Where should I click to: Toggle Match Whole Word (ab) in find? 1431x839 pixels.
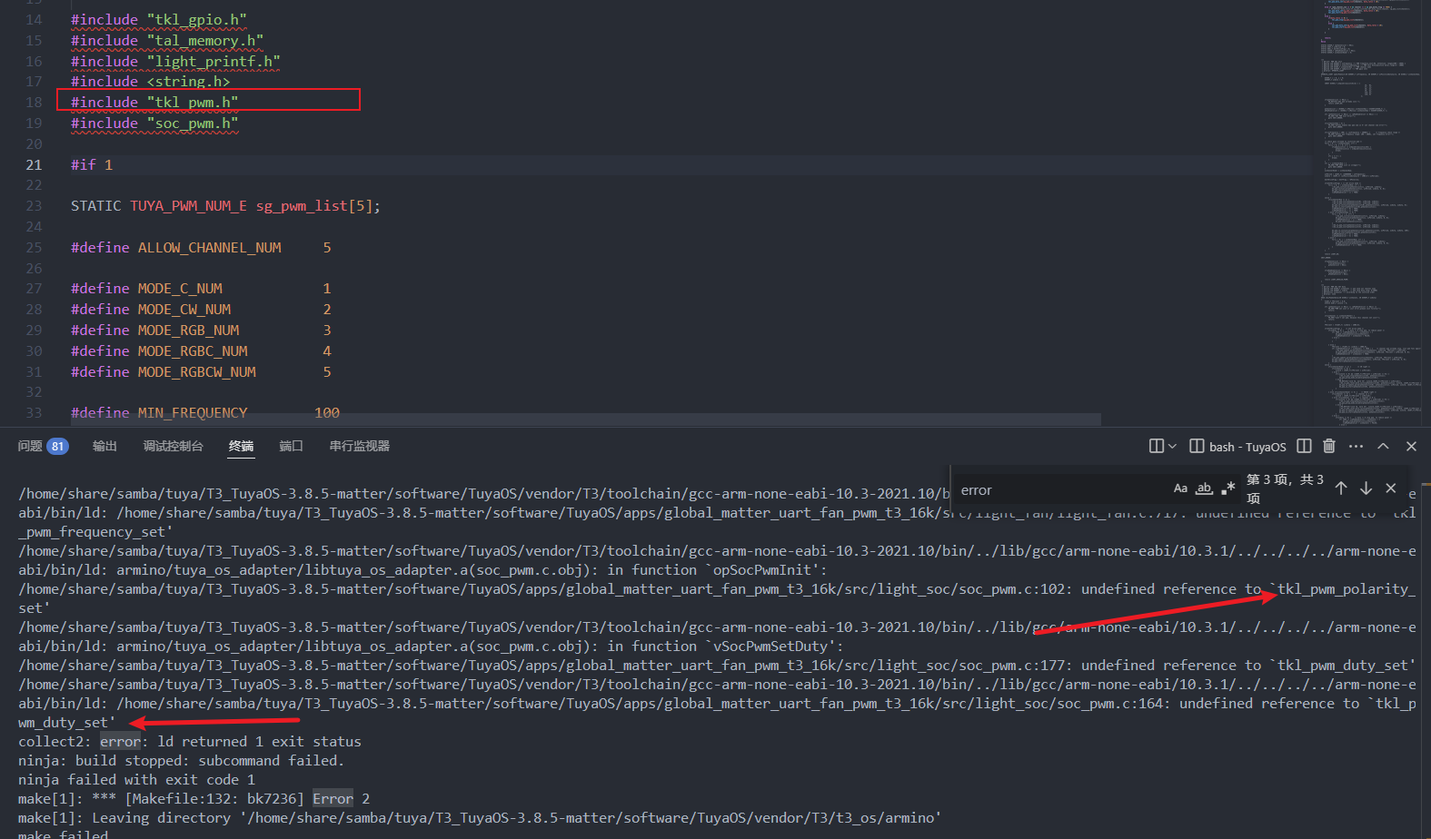click(1204, 489)
